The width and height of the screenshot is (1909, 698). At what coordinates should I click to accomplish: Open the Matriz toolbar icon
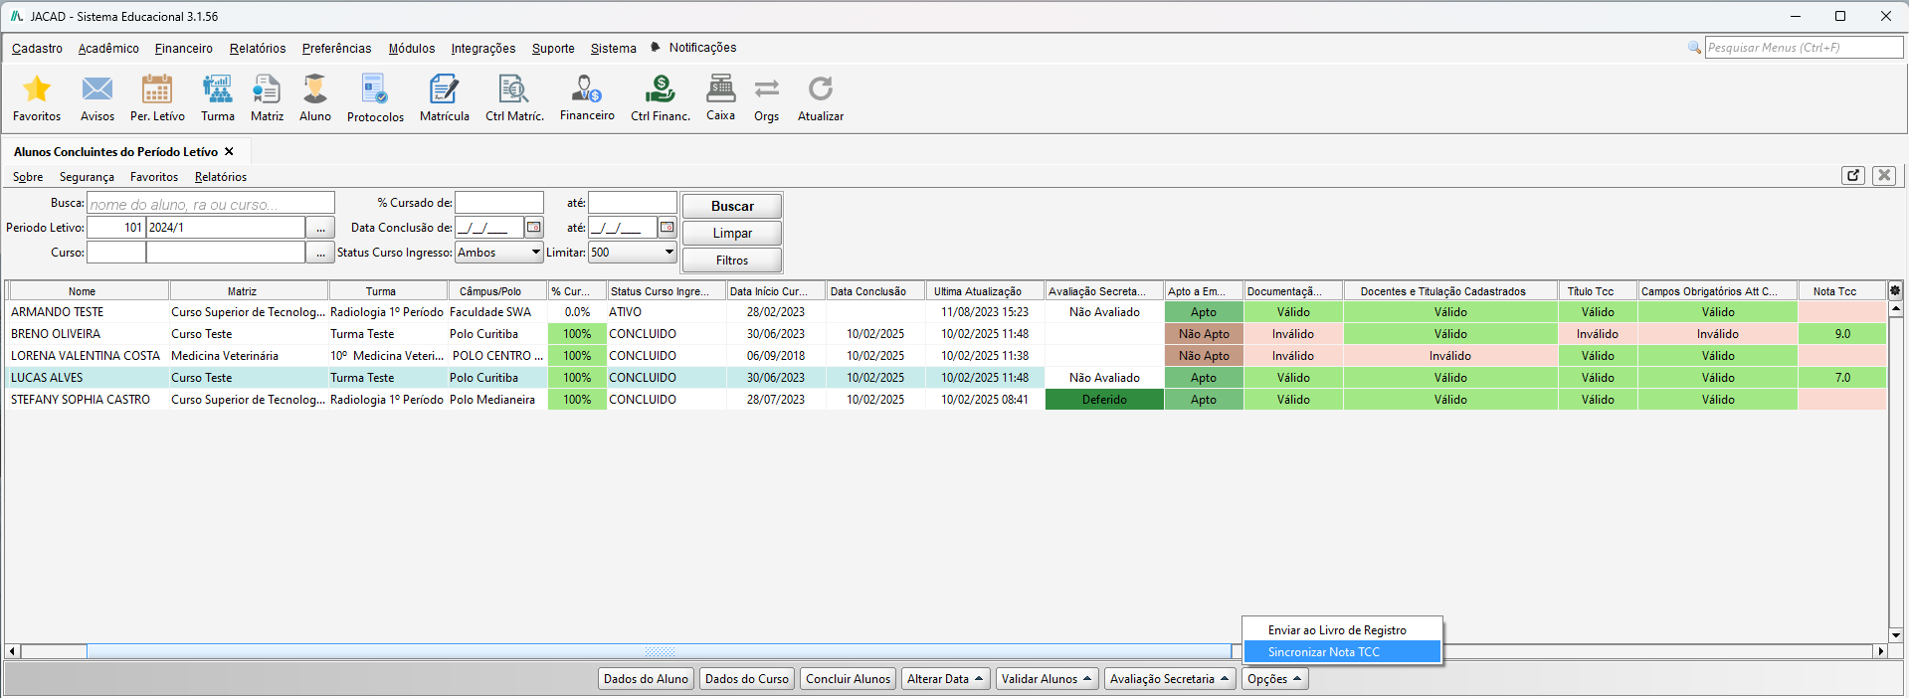[x=267, y=89]
